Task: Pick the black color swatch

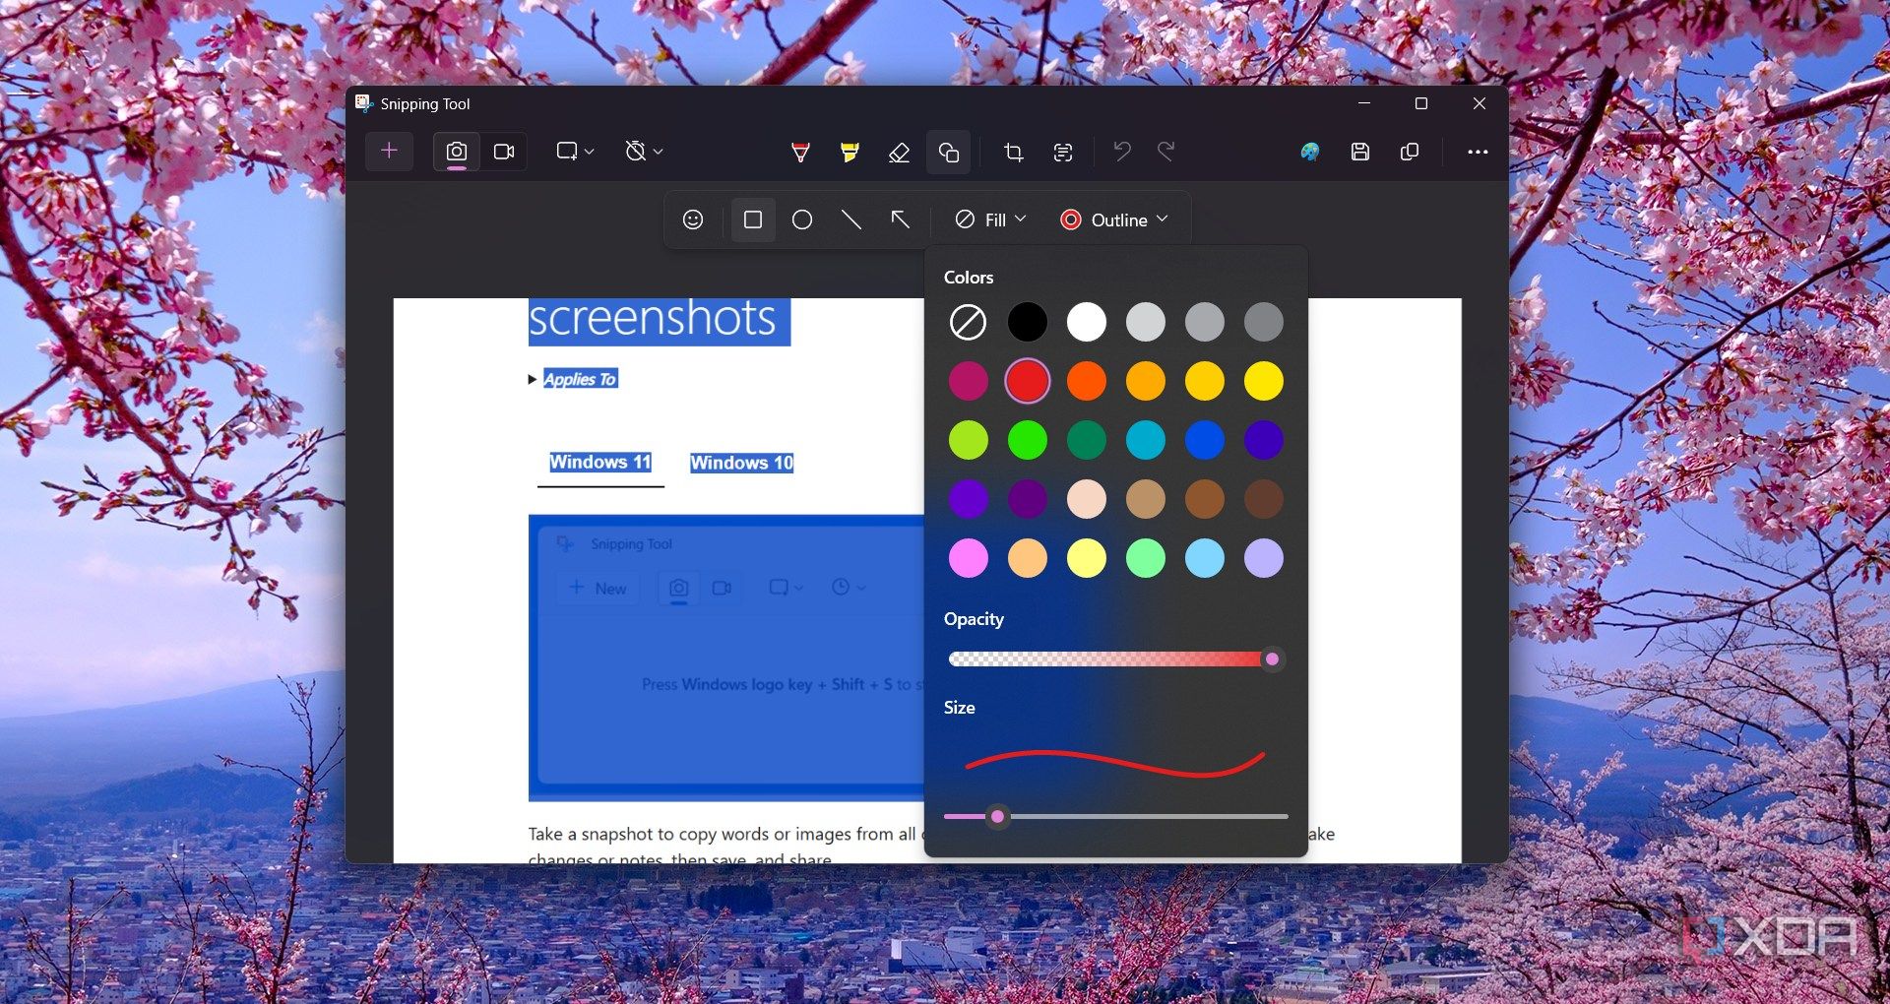Action: [1027, 322]
